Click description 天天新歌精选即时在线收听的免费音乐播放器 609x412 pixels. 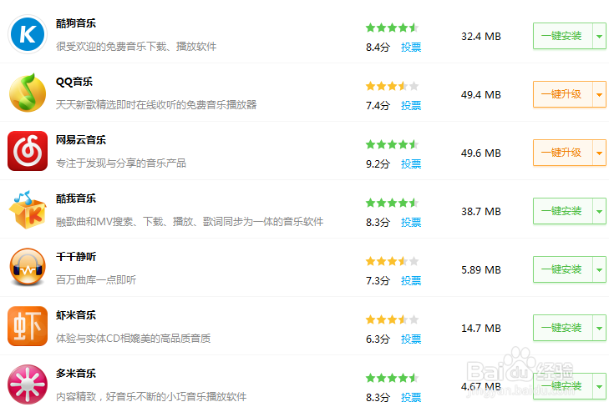(156, 104)
